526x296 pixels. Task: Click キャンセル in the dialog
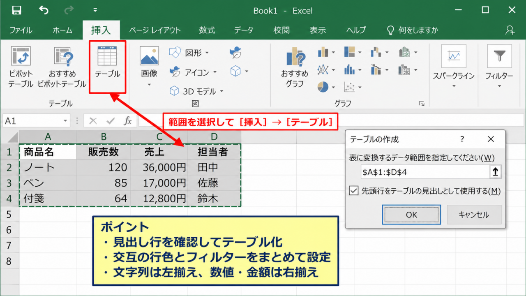click(x=474, y=215)
